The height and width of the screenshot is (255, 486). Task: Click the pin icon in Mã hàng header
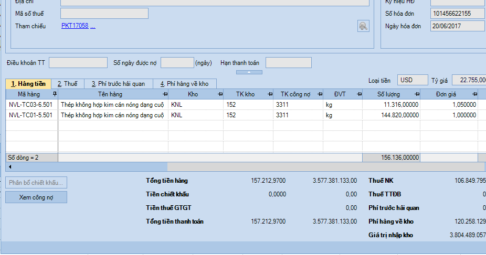click(55, 94)
